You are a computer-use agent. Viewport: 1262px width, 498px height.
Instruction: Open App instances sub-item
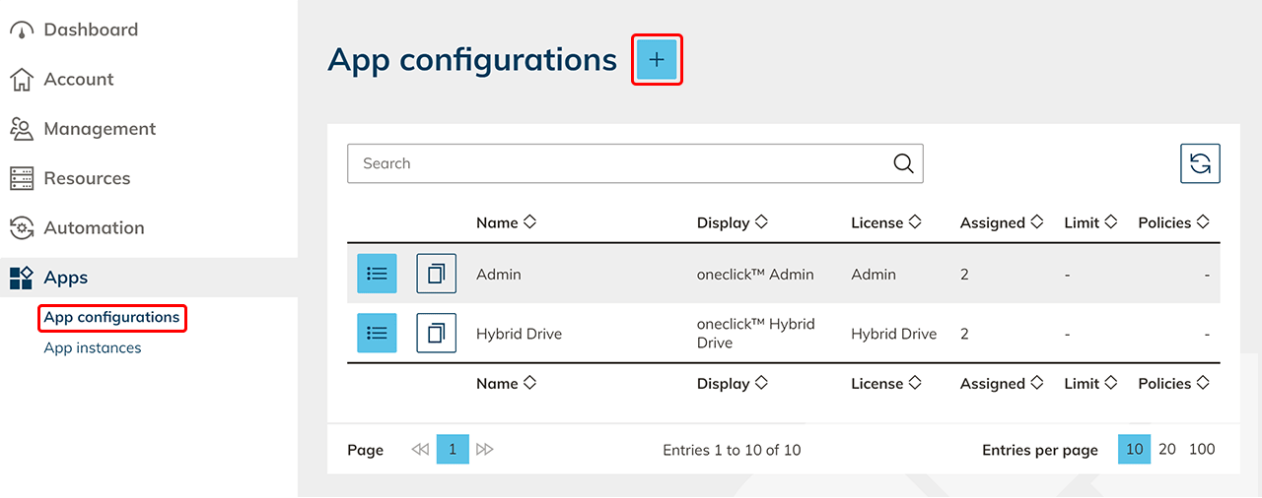point(93,347)
